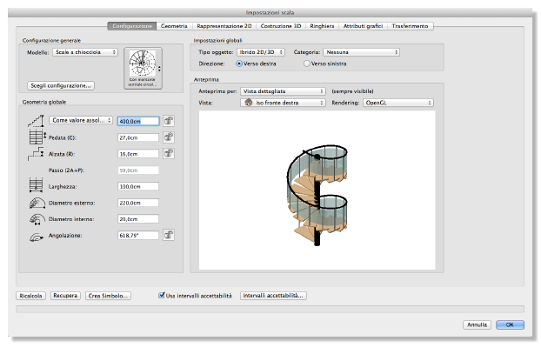Click the Larghezza width icon

(x=36, y=185)
